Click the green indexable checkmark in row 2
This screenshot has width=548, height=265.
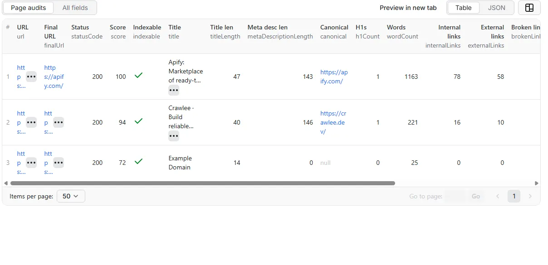click(x=139, y=121)
